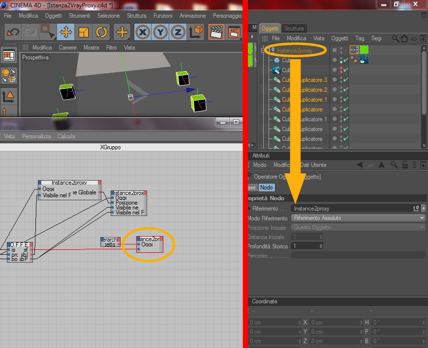Click the search magnifier in Oggetti panel
This screenshot has height=348, width=428.
point(395,38)
